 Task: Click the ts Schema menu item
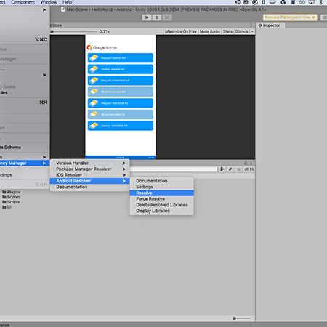[24, 148]
